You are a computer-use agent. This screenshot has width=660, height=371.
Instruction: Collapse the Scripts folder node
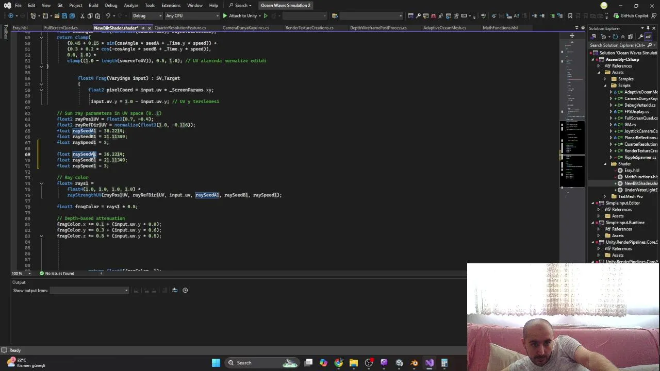tap(605, 86)
